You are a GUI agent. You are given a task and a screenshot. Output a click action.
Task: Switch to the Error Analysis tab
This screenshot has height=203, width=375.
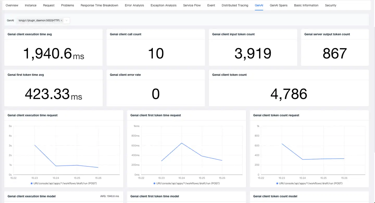134,5
